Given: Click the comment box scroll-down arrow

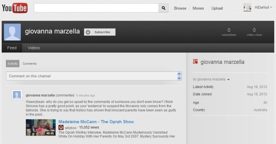Looking at the screenshot, I should coord(179,78).
